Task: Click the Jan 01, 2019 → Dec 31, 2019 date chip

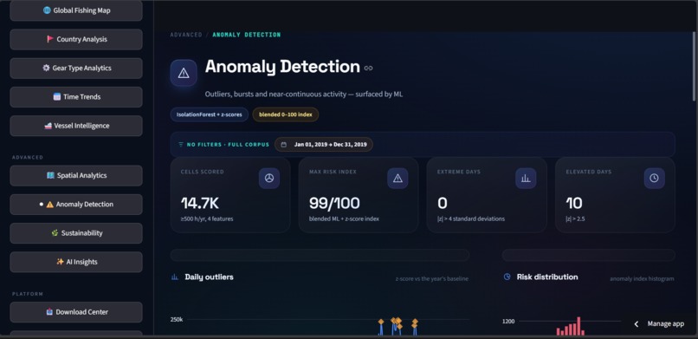Action: (324, 144)
